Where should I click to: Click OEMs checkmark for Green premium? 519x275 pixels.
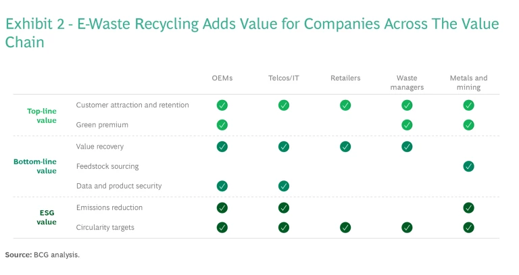click(222, 125)
